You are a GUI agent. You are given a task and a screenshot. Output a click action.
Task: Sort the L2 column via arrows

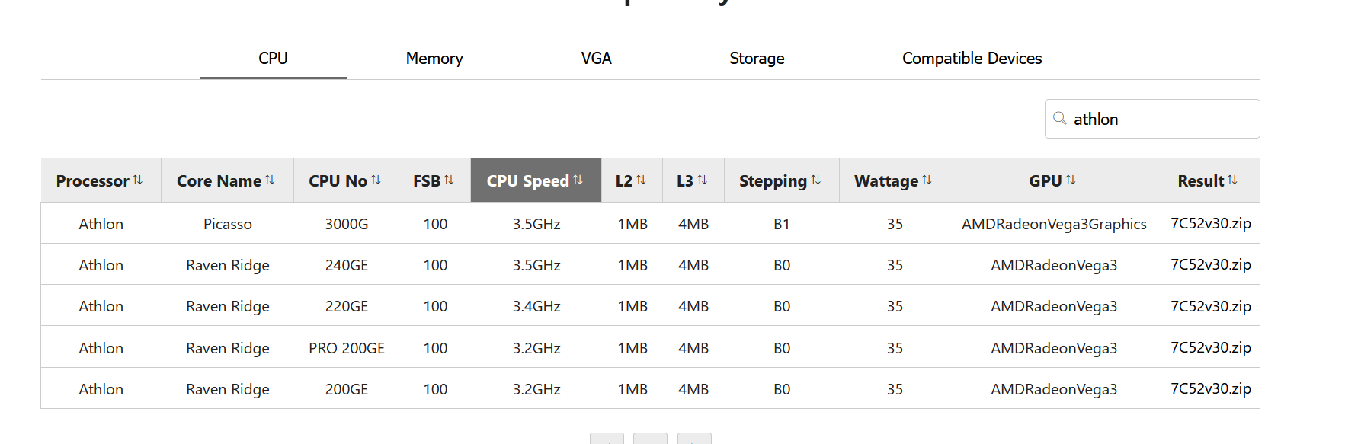(x=641, y=180)
